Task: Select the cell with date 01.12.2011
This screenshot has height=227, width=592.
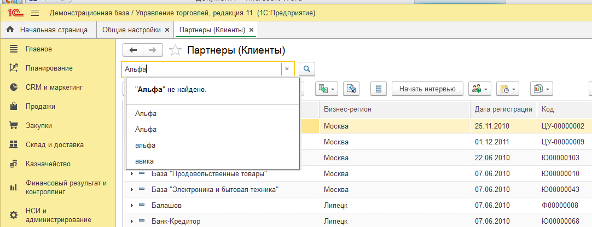Action: [503, 142]
